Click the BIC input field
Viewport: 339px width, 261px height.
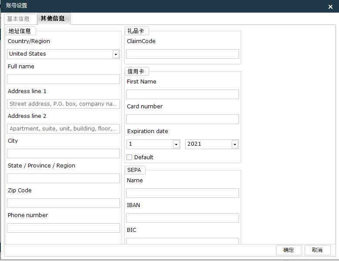183,241
